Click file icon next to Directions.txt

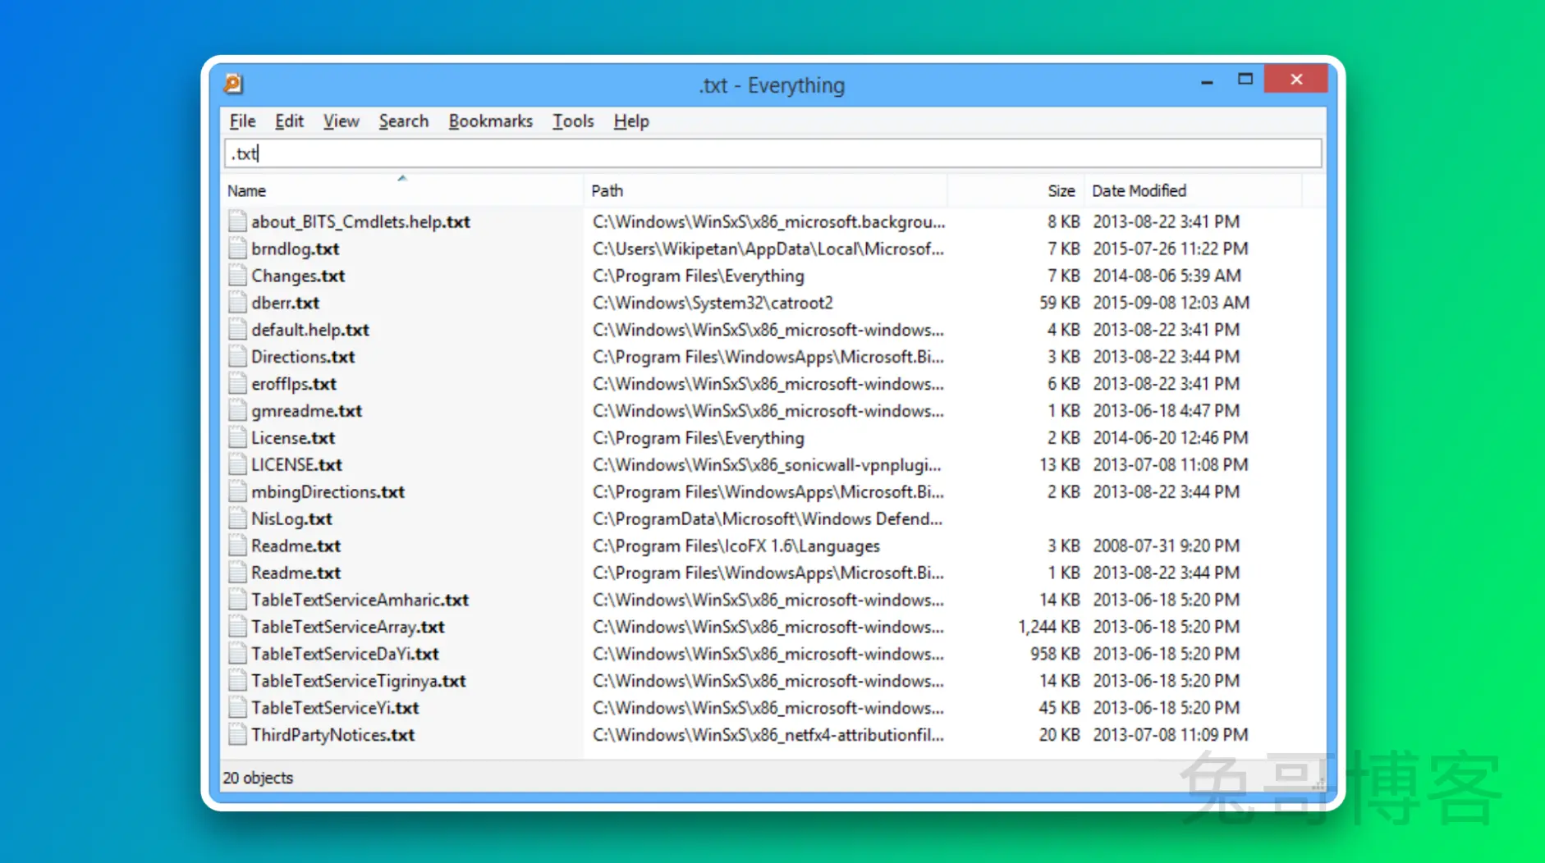click(x=237, y=357)
